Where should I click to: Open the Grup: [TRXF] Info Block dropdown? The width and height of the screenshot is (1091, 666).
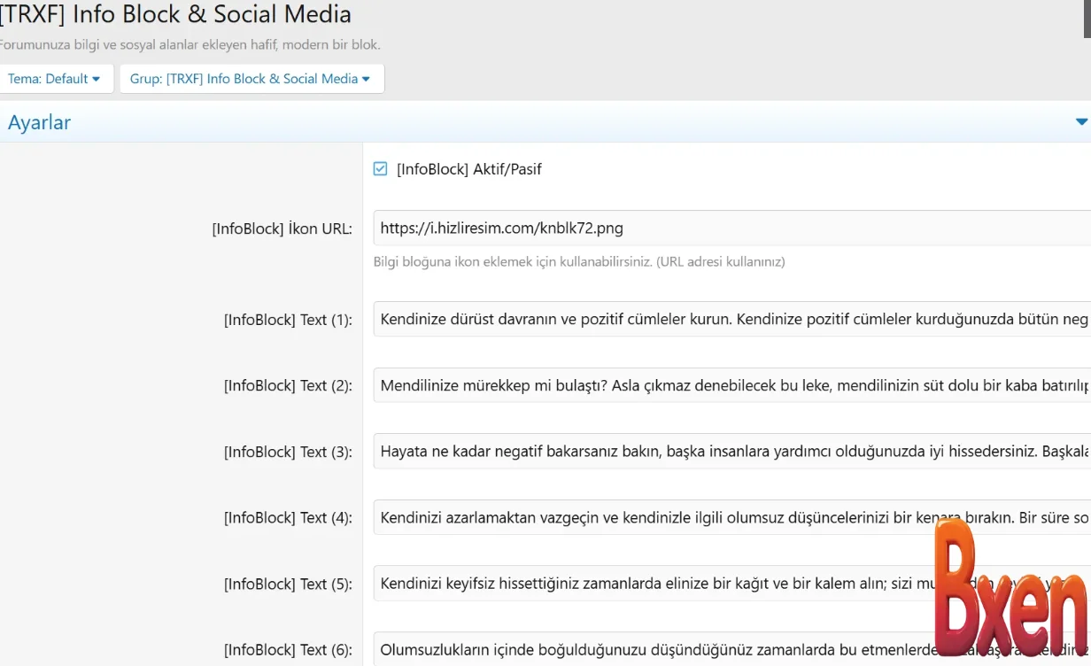[x=251, y=79]
